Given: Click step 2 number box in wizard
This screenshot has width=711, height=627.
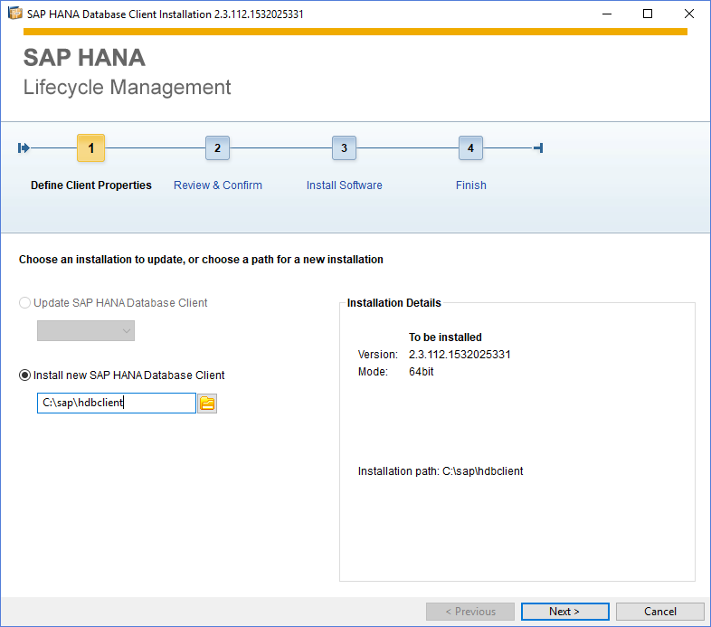Looking at the screenshot, I should (x=217, y=147).
